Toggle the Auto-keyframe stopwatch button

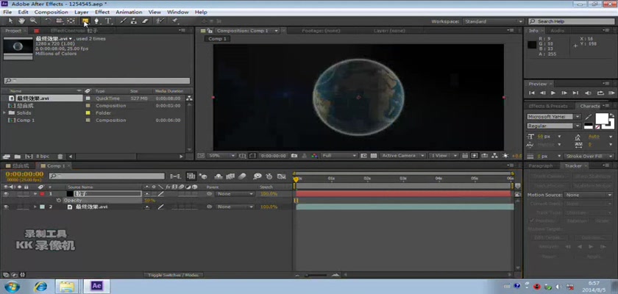[x=269, y=176]
